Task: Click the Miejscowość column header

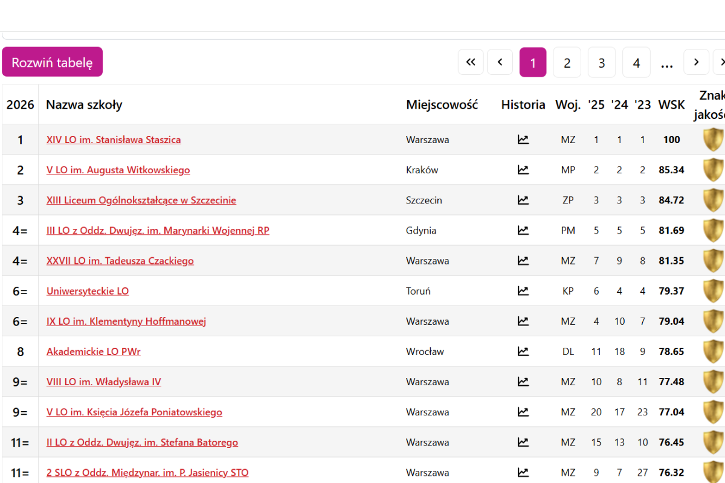Action: 442,104
